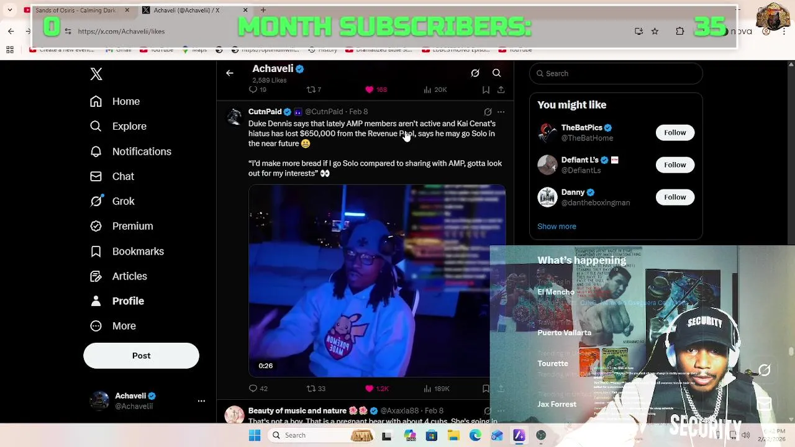Follow Defiant L's
795x447 pixels.
(x=675, y=165)
